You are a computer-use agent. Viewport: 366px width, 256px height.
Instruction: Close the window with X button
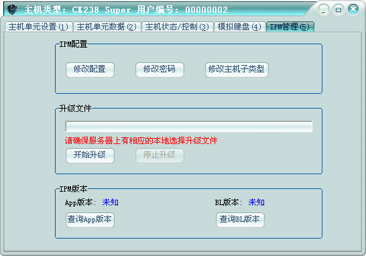353,9
